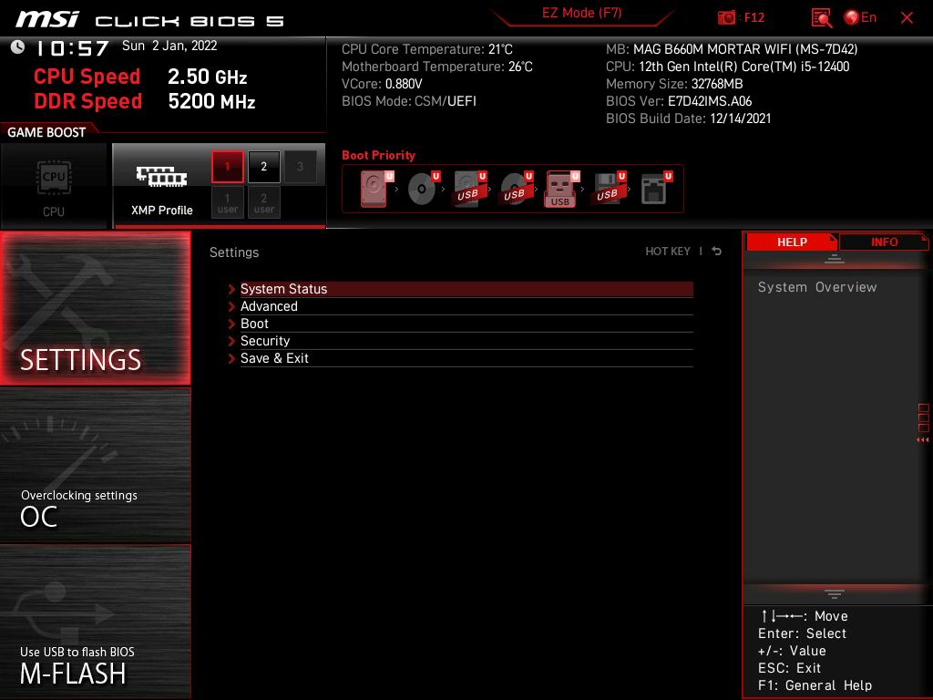Switch to the INFO tab
933x700 pixels.
(884, 242)
